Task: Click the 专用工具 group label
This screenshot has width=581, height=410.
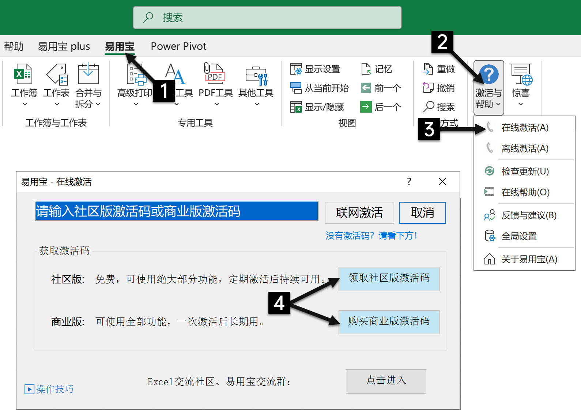Action: (195, 123)
